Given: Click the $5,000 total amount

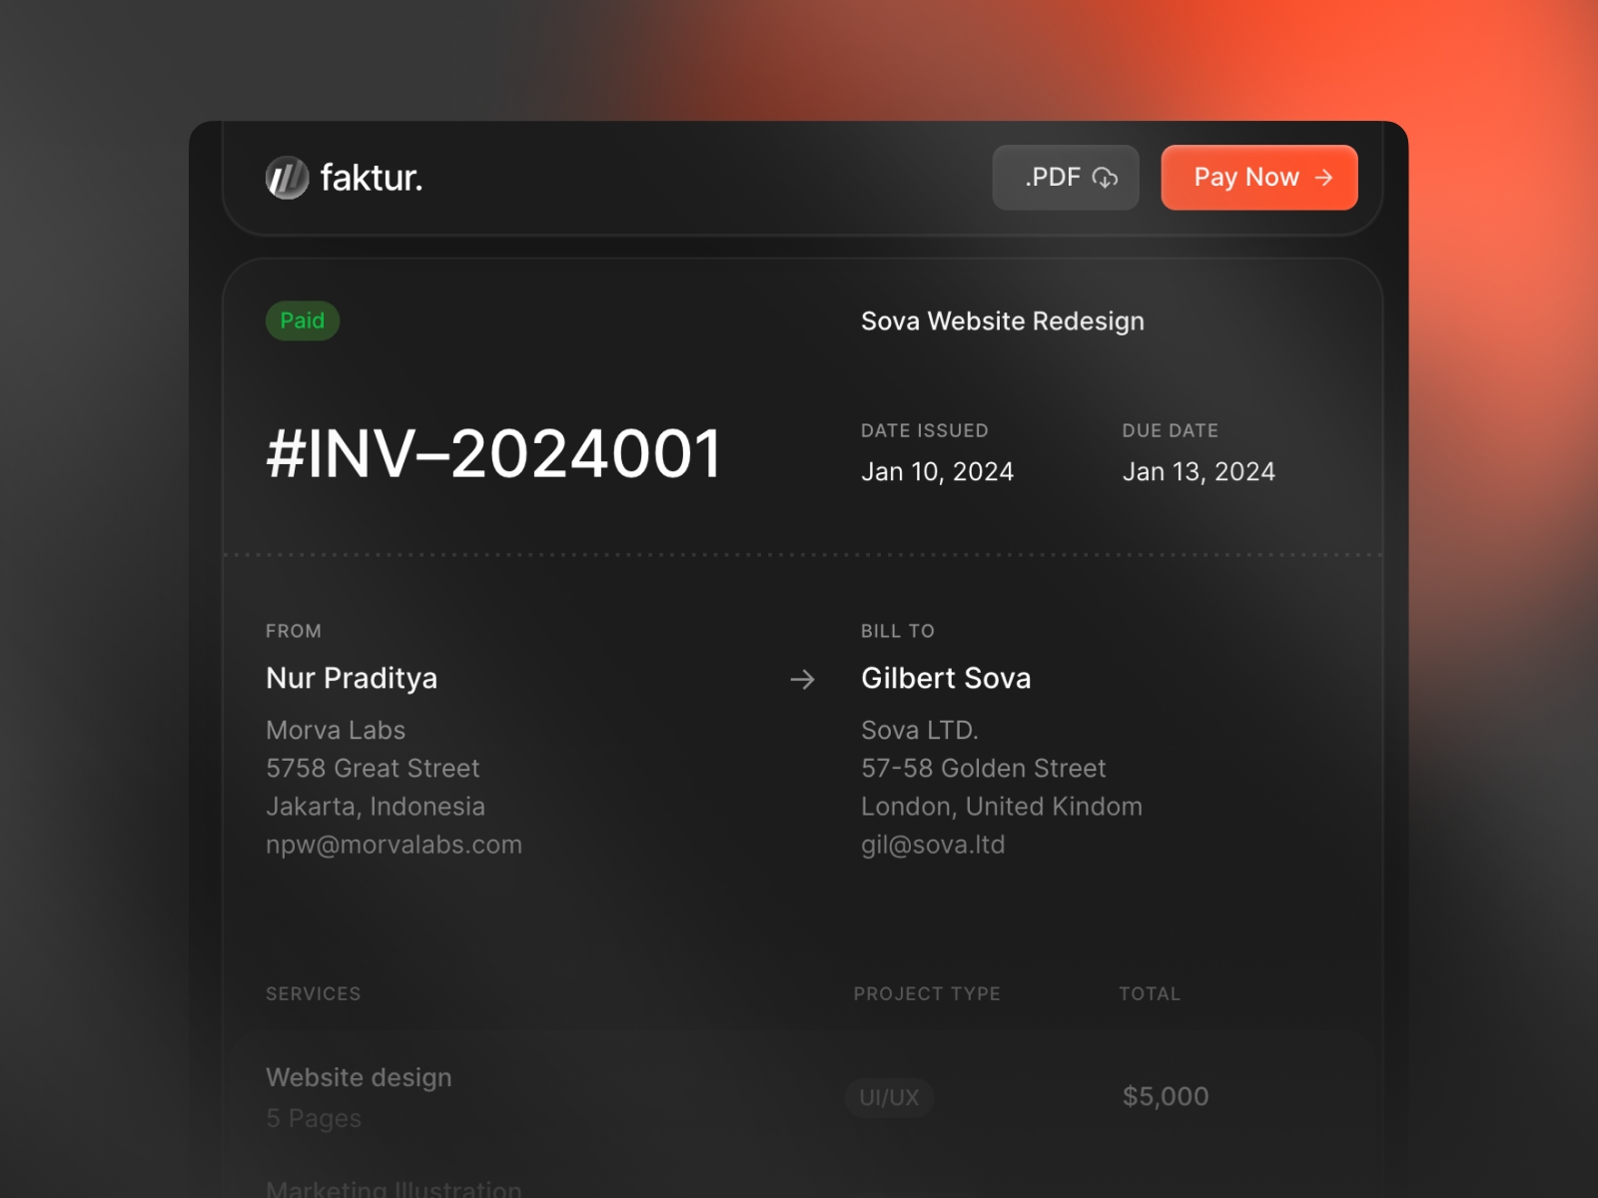Looking at the screenshot, I should pyautogui.click(x=1165, y=1095).
